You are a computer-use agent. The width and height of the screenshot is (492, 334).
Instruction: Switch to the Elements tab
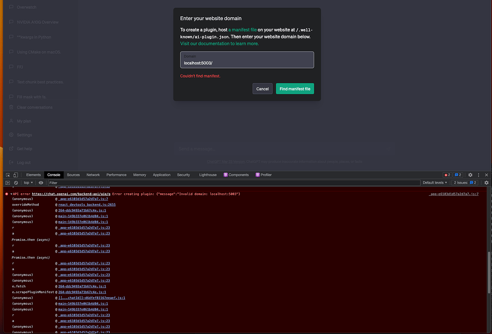point(33,175)
